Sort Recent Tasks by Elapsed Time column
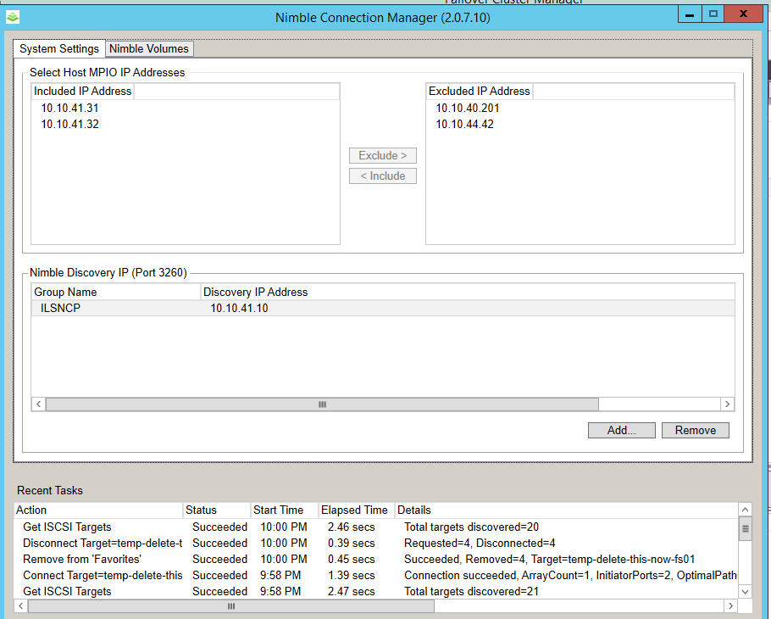Image resolution: width=771 pixels, height=619 pixels. pos(356,510)
